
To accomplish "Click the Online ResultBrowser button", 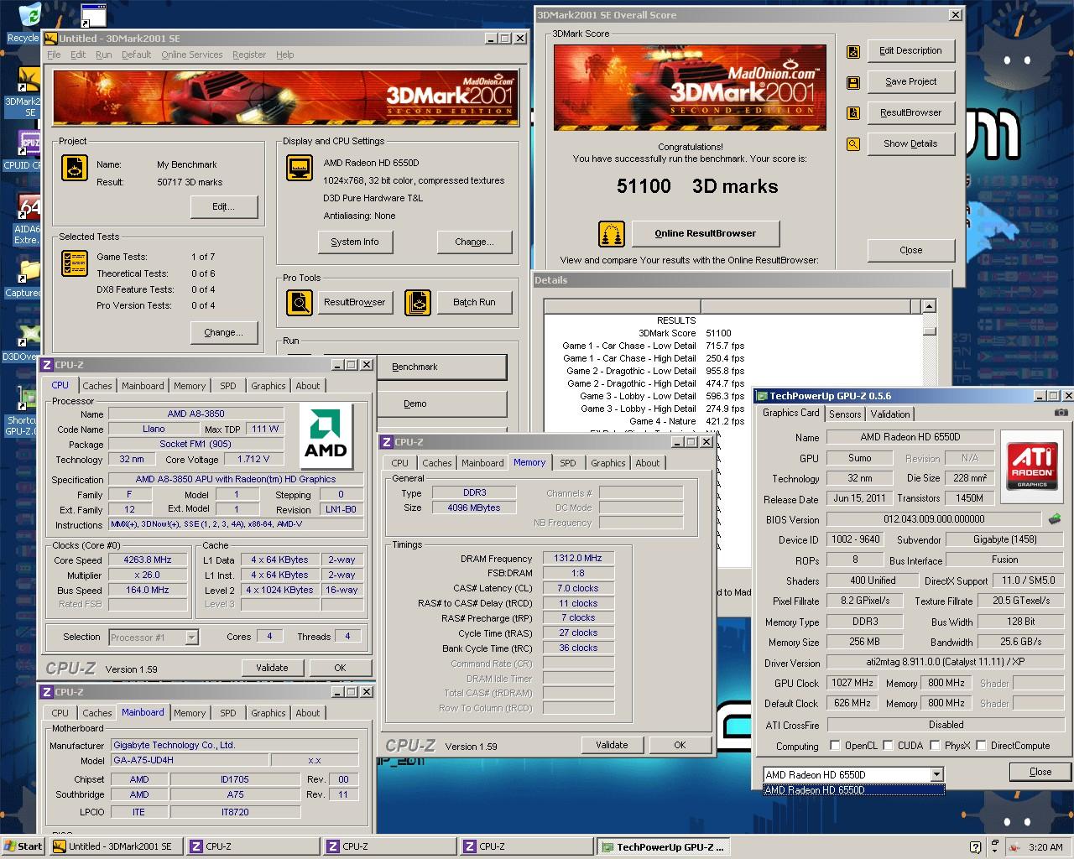I will (x=706, y=233).
